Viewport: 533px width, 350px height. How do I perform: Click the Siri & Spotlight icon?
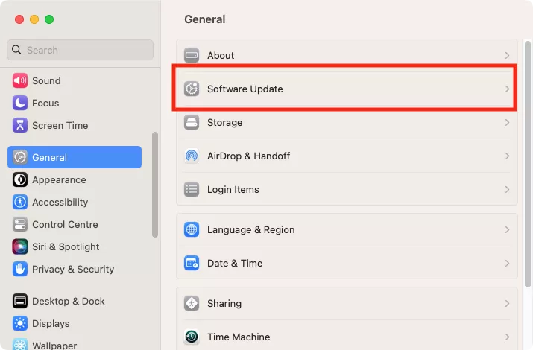[x=20, y=246]
